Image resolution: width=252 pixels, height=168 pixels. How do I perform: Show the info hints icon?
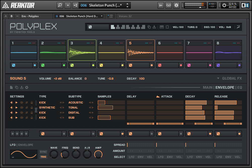click(176, 5)
